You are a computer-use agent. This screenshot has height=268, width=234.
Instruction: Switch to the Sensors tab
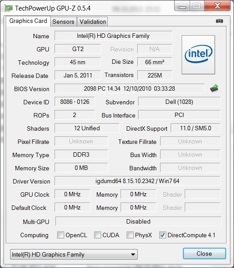pos(63,22)
